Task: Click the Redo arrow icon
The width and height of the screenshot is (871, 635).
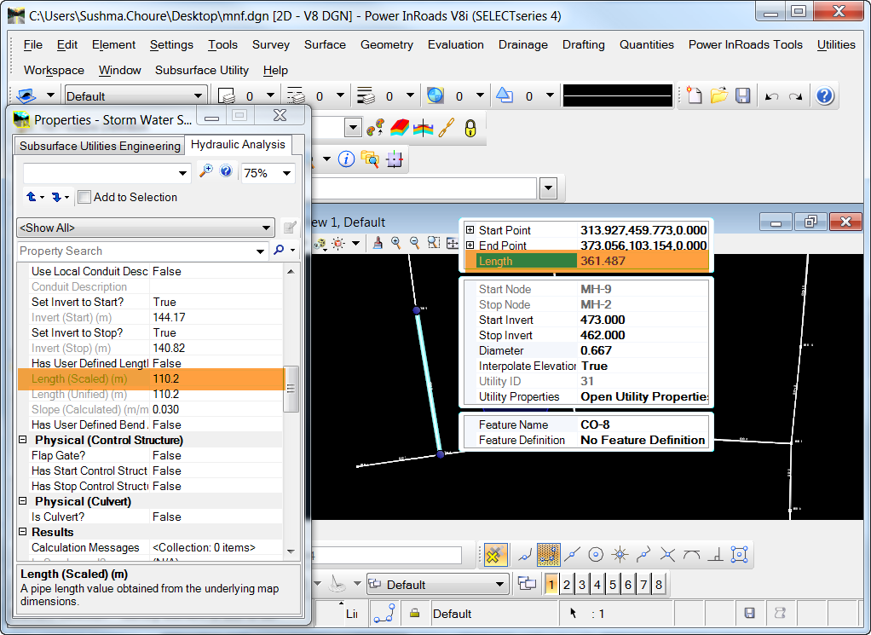Action: tap(795, 96)
